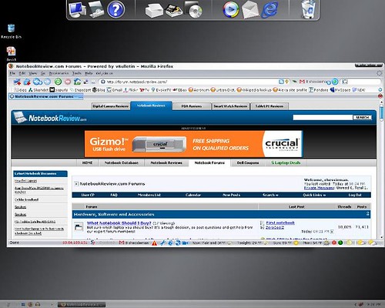Open the Flickr bookmark in bookmarks toolbar
This screenshot has height=308, width=385.
click(x=131, y=90)
